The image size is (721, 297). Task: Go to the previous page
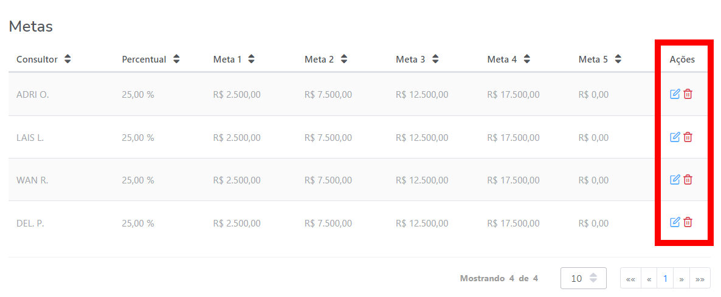pyautogui.click(x=649, y=279)
